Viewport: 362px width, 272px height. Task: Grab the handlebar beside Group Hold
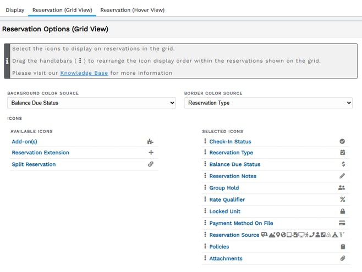pyautogui.click(x=205, y=187)
